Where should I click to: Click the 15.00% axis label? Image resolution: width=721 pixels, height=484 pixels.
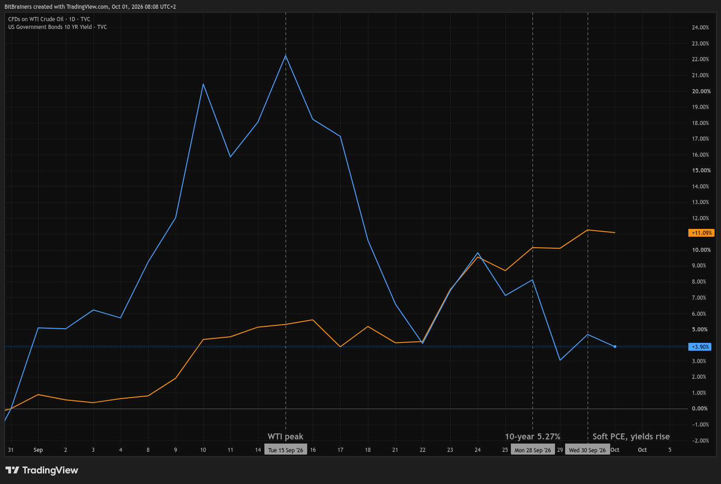701,171
